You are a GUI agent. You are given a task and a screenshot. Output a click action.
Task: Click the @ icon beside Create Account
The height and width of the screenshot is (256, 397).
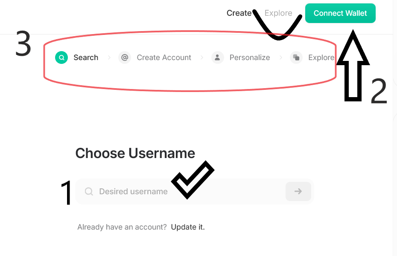pos(125,58)
